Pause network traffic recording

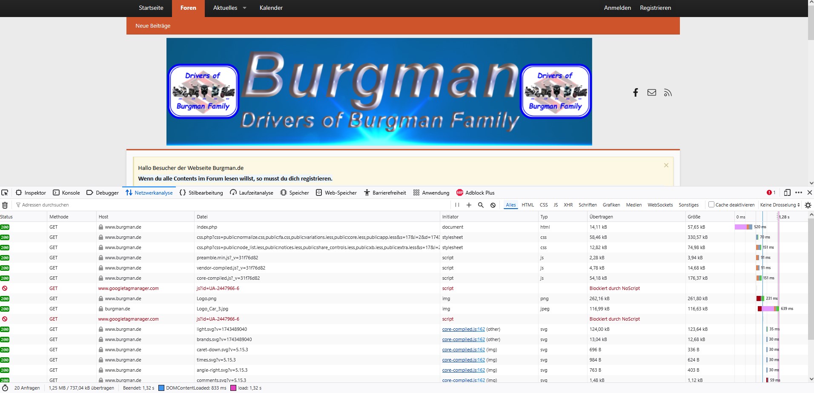point(457,205)
